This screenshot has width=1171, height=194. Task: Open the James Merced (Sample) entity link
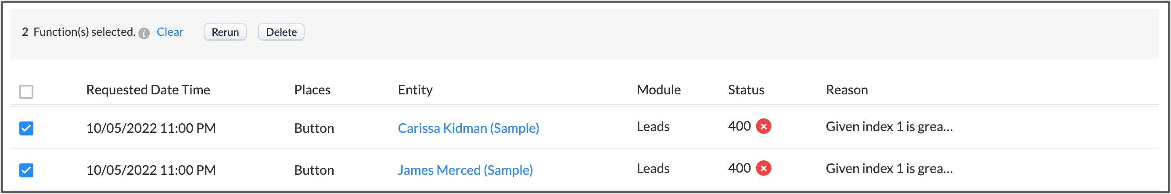[x=465, y=170]
